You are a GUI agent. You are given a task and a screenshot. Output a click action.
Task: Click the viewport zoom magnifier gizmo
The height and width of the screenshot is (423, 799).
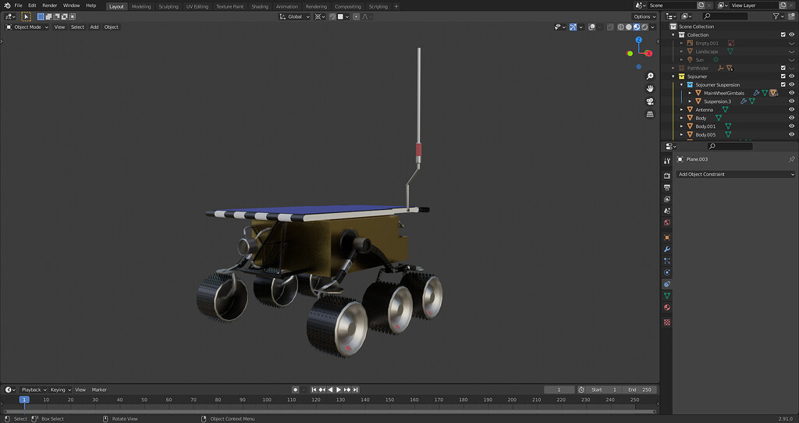[650, 76]
